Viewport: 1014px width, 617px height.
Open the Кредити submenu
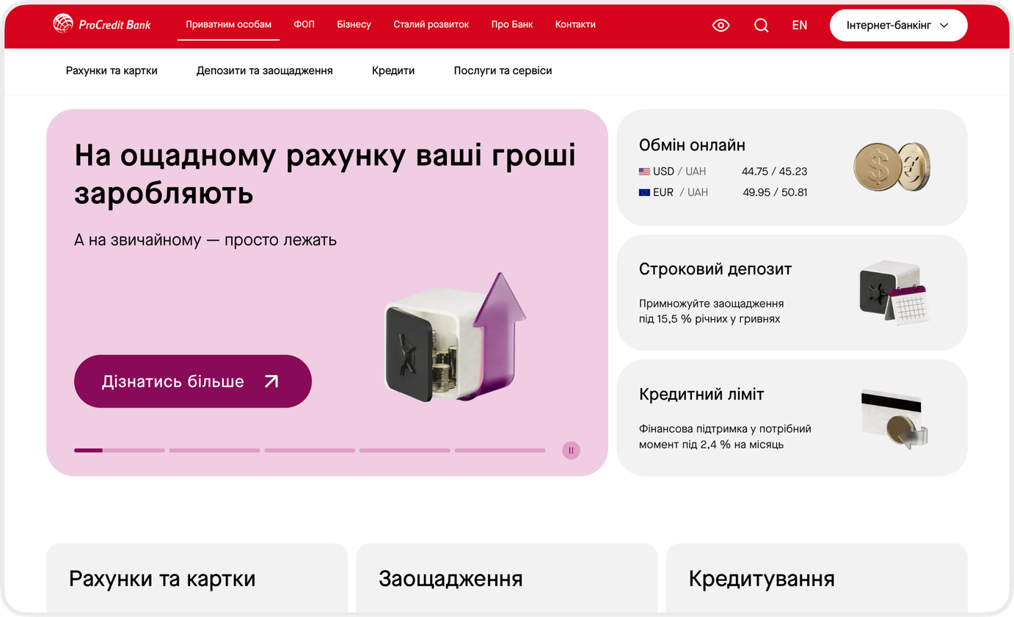point(393,70)
